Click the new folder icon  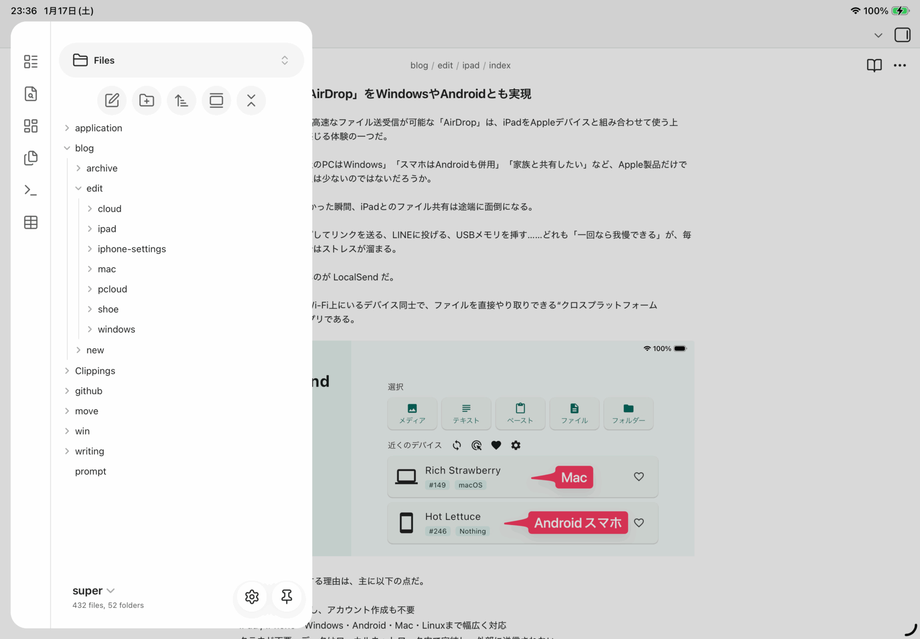147,101
